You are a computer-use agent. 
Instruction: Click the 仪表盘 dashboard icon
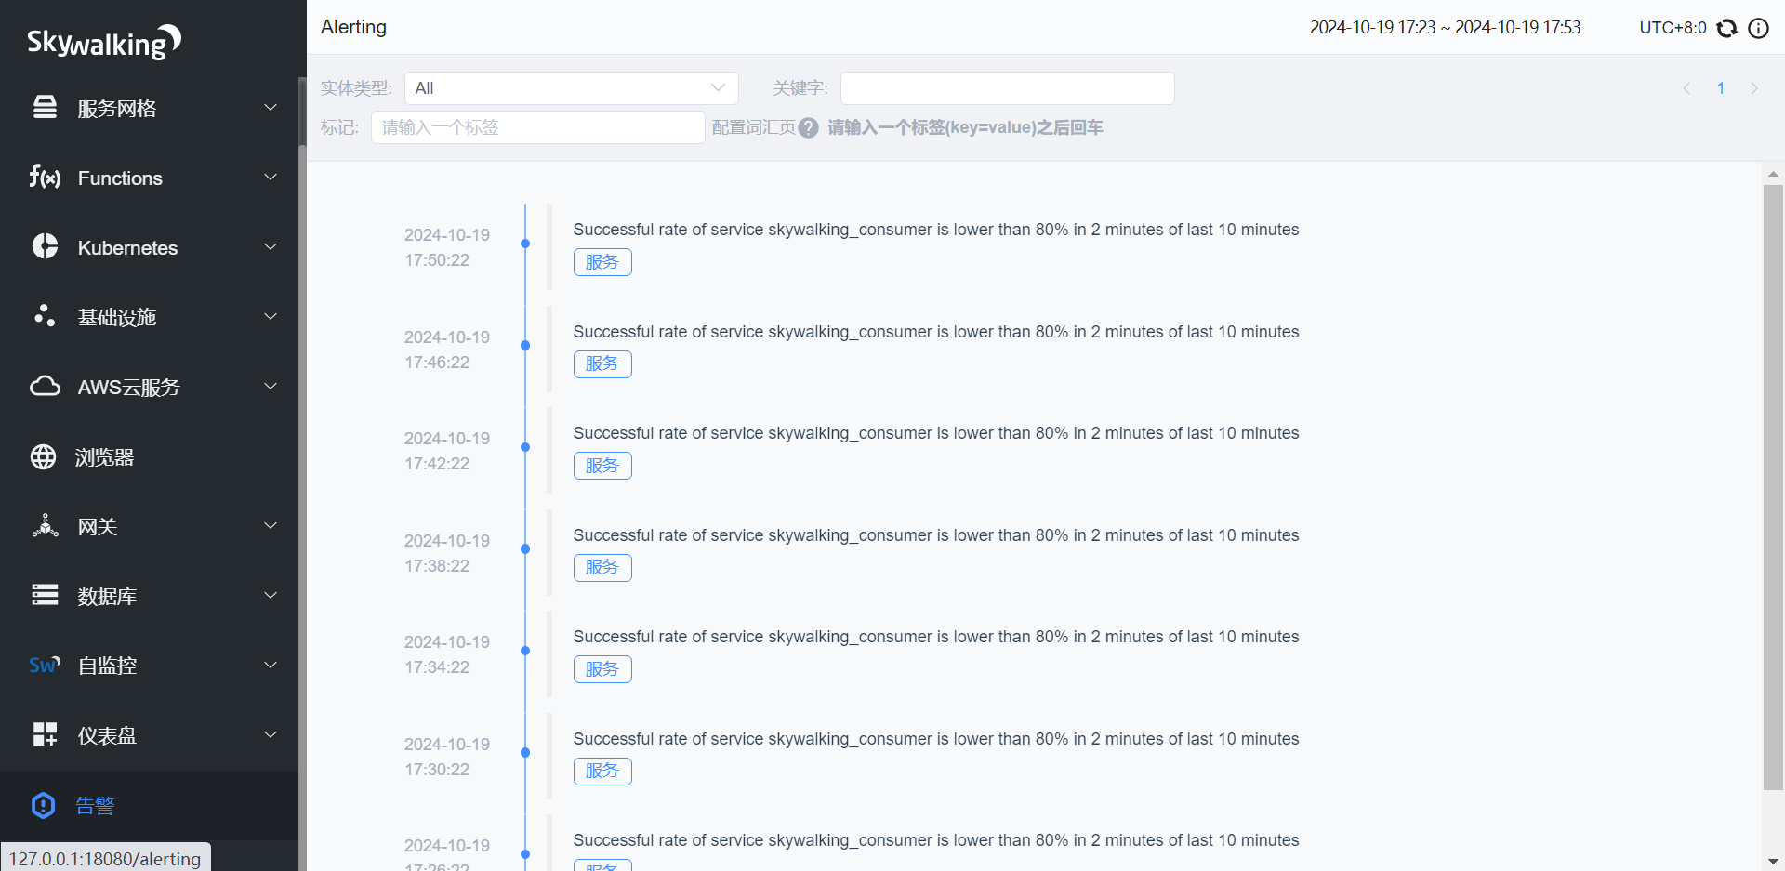point(45,734)
